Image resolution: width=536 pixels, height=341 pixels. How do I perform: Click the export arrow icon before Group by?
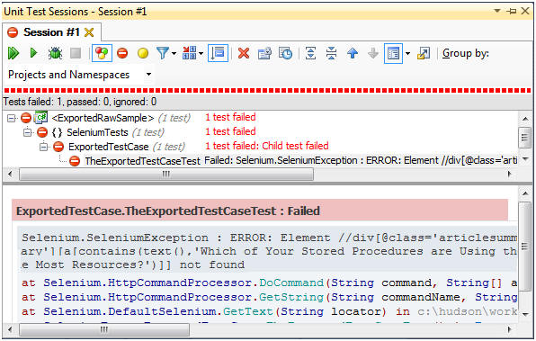424,53
